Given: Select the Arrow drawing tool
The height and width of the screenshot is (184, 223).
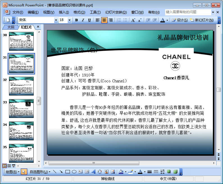Looking at the screenshot, I should click(x=61, y=172).
